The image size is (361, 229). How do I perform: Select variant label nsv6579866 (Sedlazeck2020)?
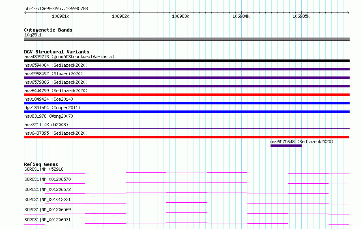(x=56, y=82)
